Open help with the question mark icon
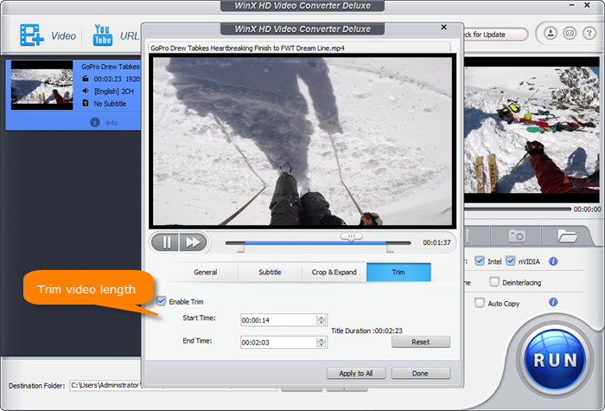Screen dimensions: 605x411 pos(589,33)
